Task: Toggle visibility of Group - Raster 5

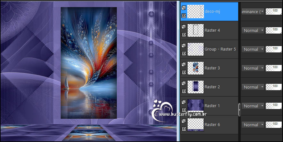Action: pos(183,53)
